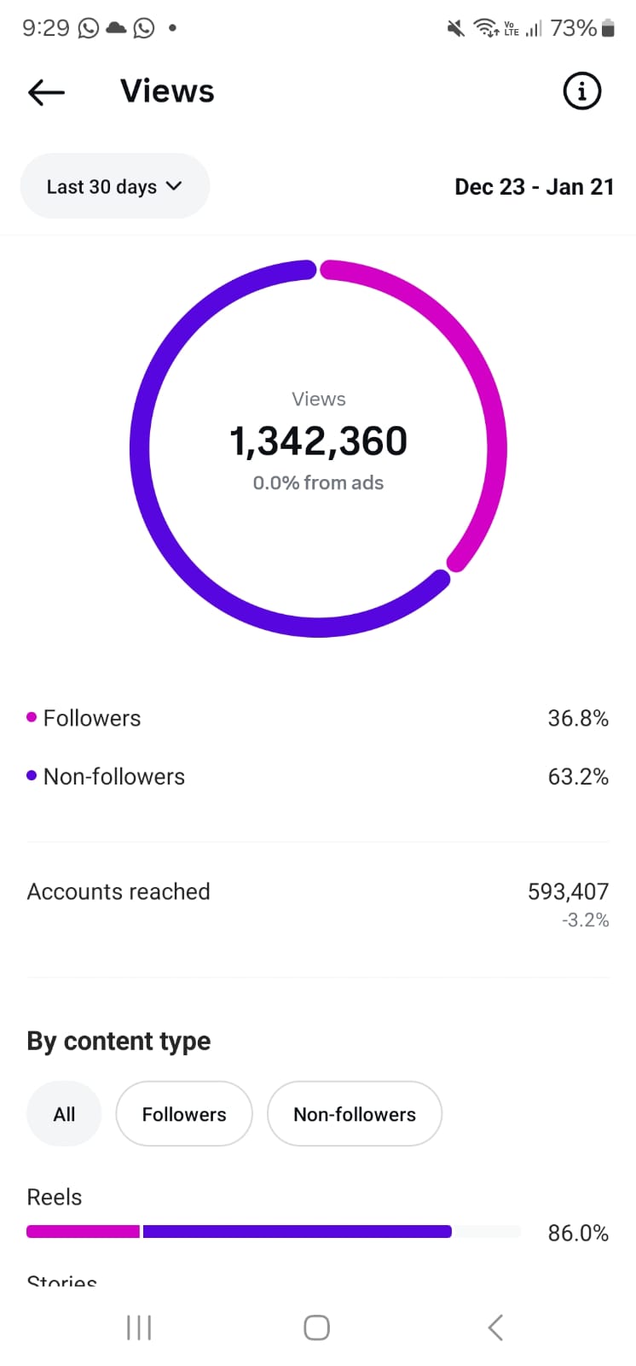Tap the cloud notification icon
The image size is (636, 1366).
[x=116, y=28]
